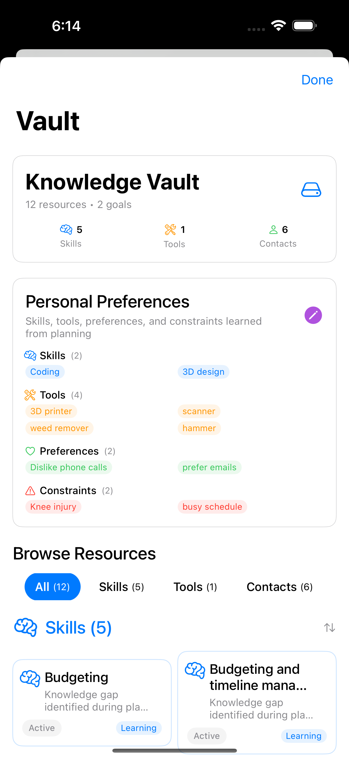
Task: Tap the Coding skill tag
Action: click(x=45, y=372)
